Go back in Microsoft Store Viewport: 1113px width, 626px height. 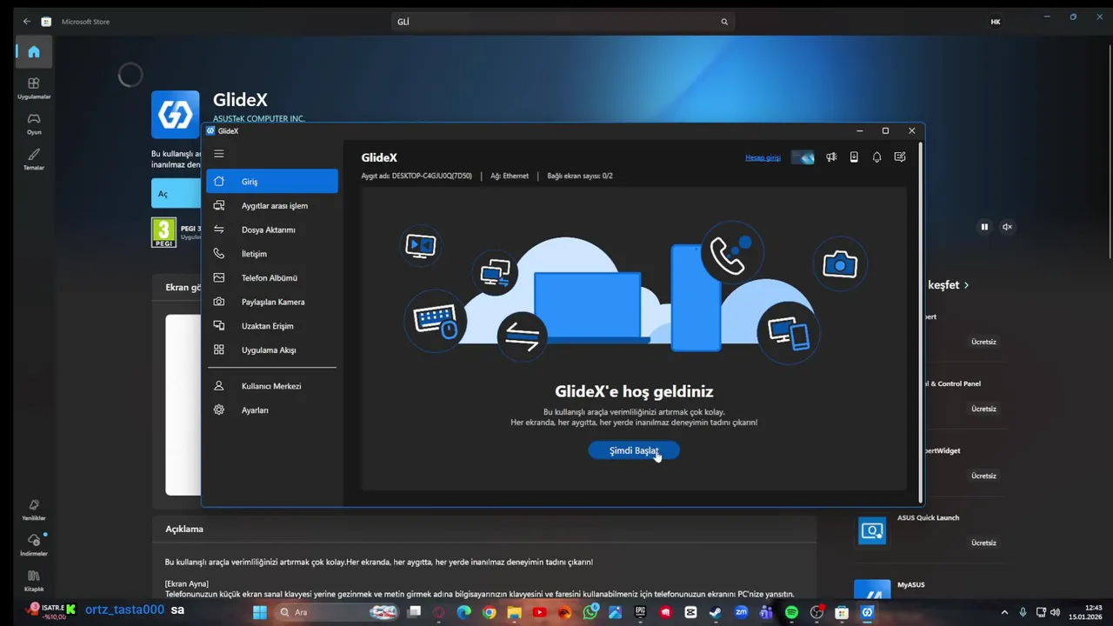[x=26, y=21]
